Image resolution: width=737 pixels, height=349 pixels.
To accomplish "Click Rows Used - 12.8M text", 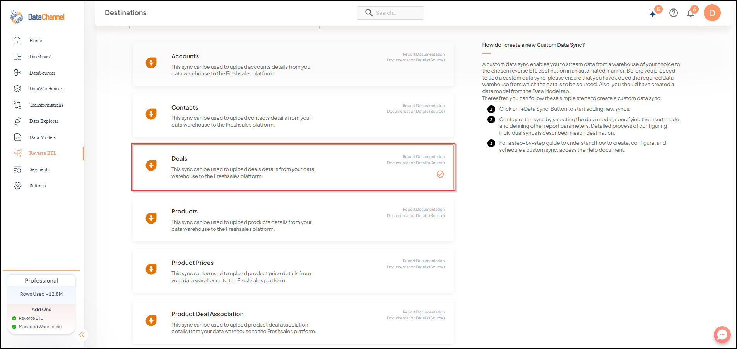I will pyautogui.click(x=41, y=294).
